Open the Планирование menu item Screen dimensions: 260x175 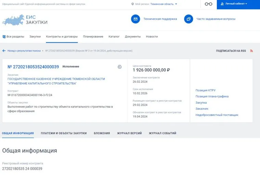(x=93, y=37)
